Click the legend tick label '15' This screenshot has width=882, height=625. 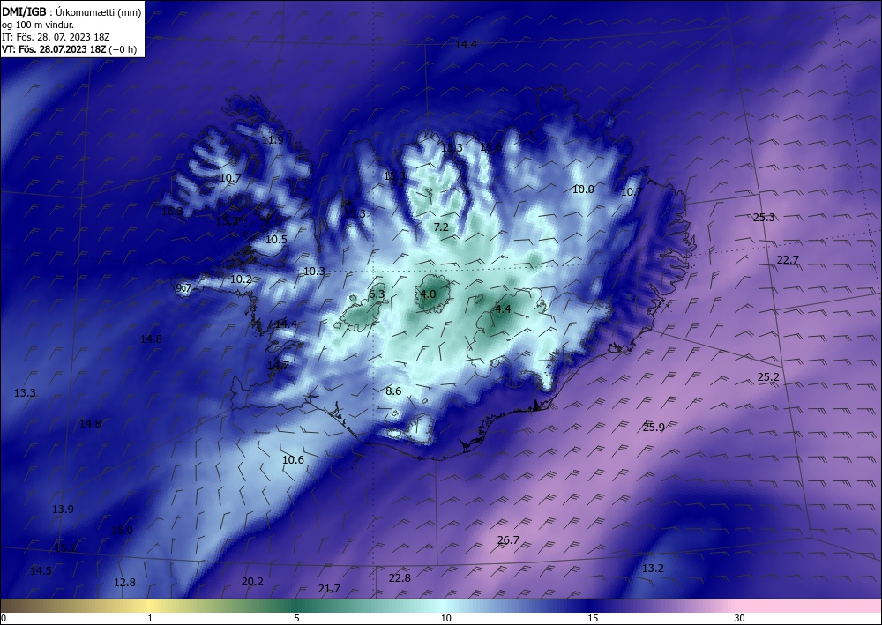pos(593,618)
